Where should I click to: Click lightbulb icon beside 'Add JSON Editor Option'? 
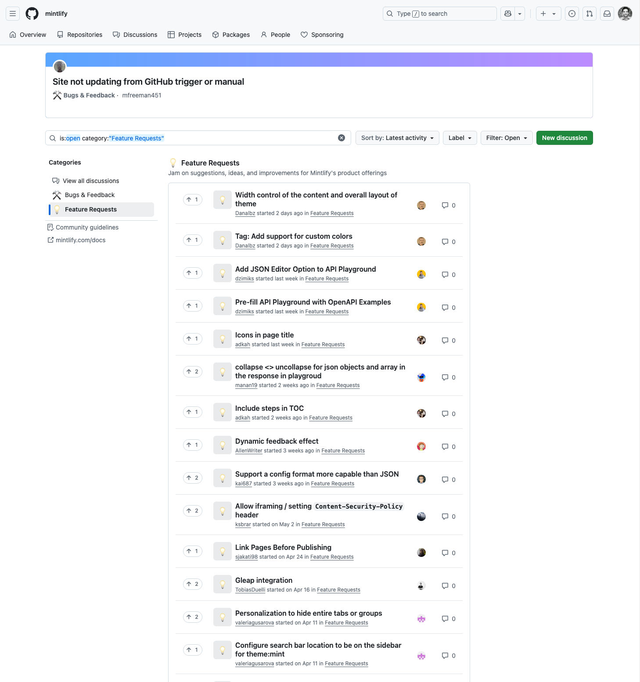tap(223, 273)
